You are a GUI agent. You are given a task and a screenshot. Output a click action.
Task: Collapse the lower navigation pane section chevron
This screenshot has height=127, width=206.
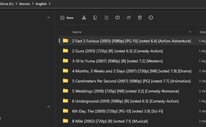[x=48, y=107]
